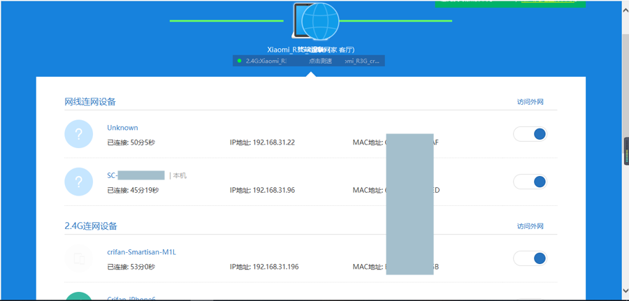Click IP地址: 192.168.31.96 text

pyautogui.click(x=262, y=190)
